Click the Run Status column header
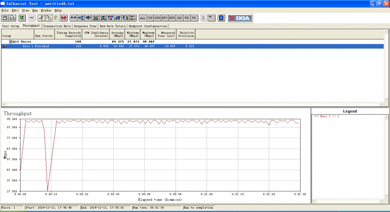Image resolution: width=390 pixels, height=212 pixels. 44,34
